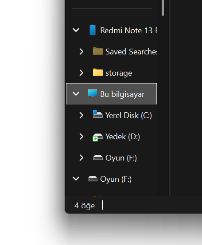Click the yellow storage folder icon
This screenshot has width=202, height=245.
coord(98,73)
